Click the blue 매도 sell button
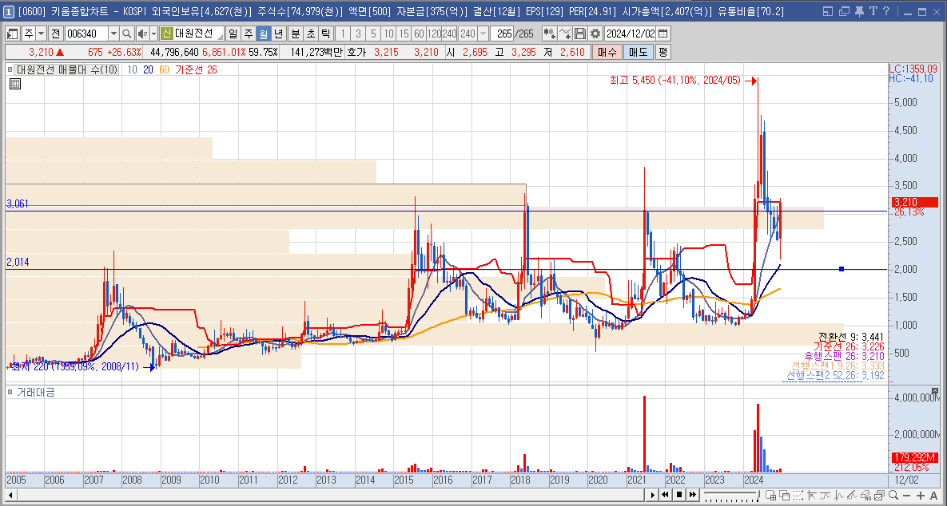The height and width of the screenshot is (506, 947). click(638, 53)
